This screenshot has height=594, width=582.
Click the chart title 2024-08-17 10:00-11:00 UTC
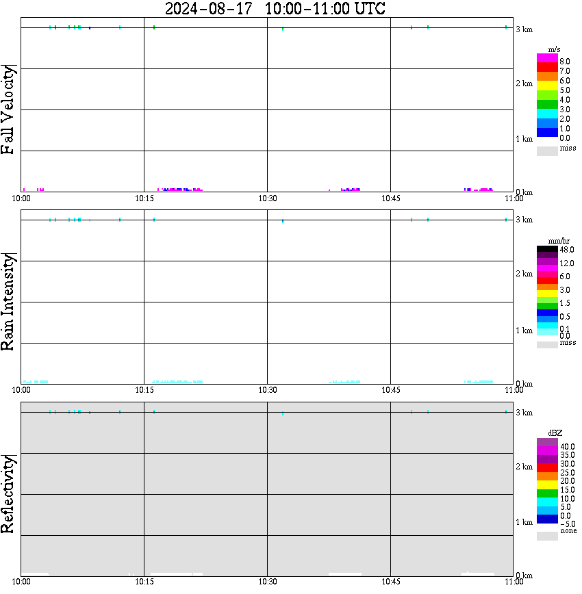[x=275, y=8]
